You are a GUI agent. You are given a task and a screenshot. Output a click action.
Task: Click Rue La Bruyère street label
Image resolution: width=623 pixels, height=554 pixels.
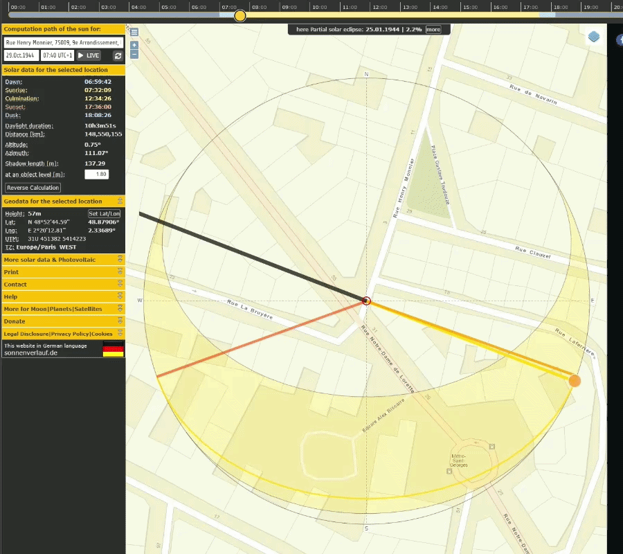coord(250,309)
